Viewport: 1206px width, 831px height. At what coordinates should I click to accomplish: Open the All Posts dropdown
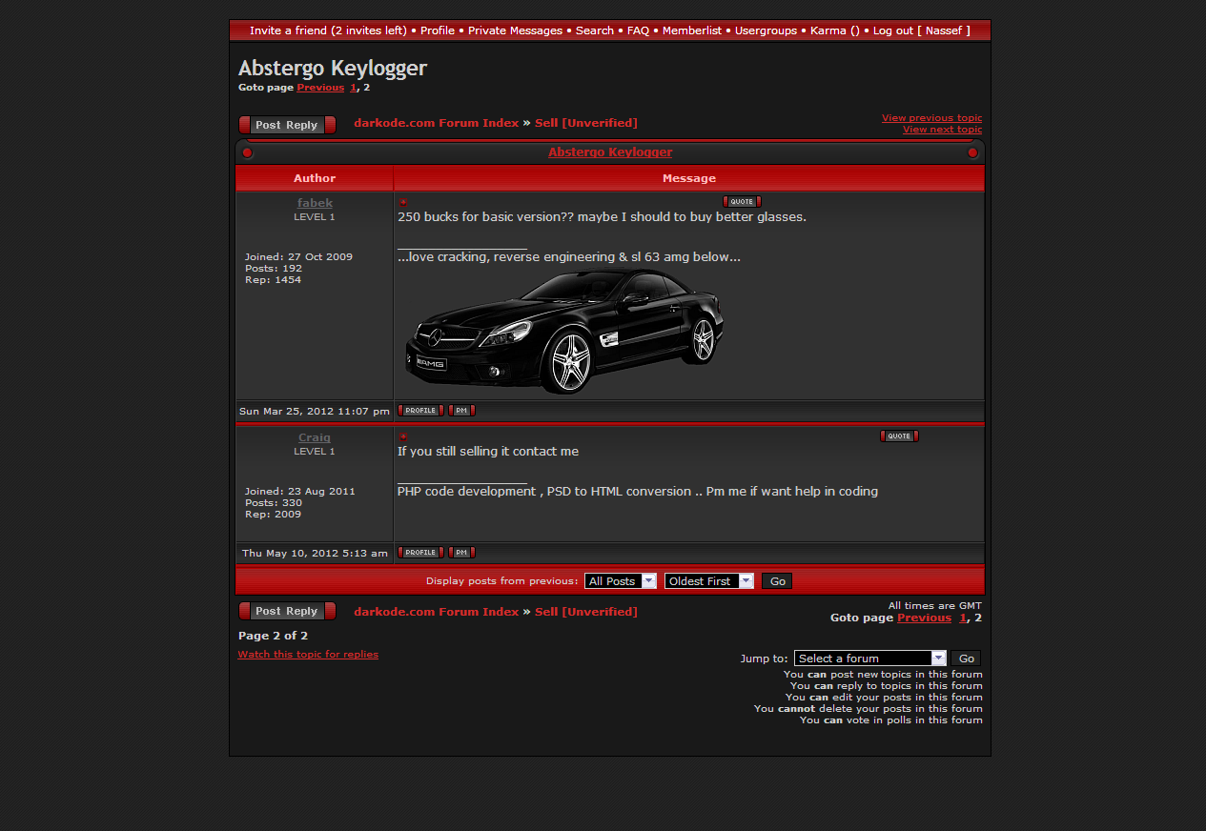(x=621, y=581)
